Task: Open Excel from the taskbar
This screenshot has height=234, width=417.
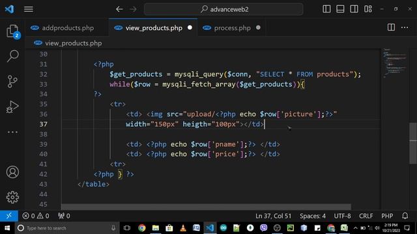Action: 344,228
